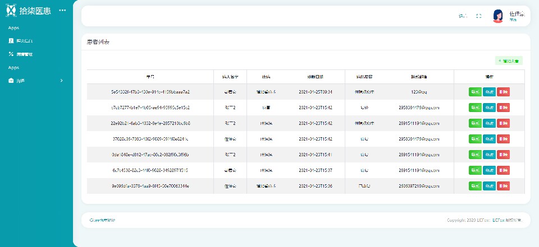
Task: Click green contact button for row 9e095dfa
Action: (x=475, y=186)
